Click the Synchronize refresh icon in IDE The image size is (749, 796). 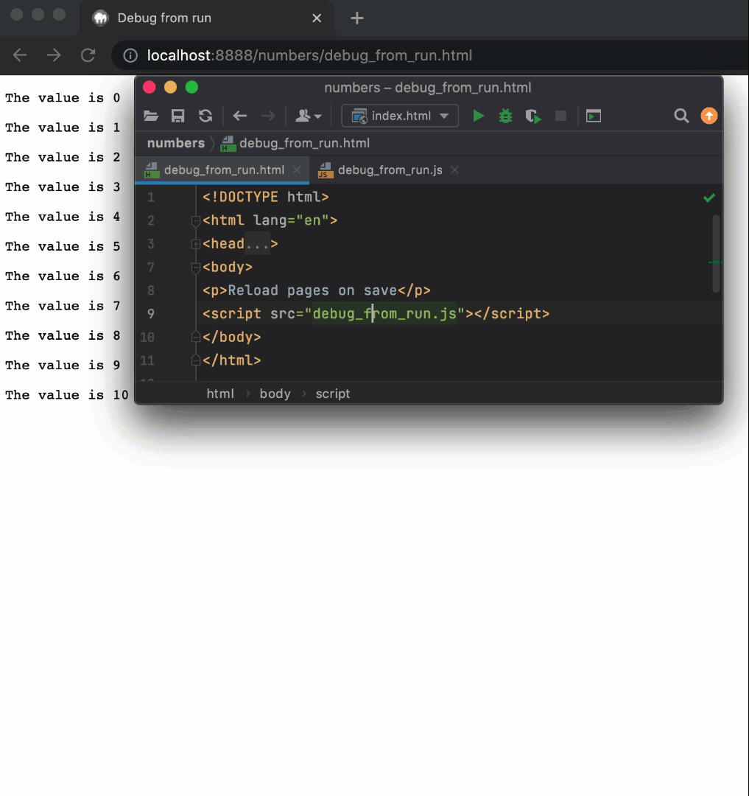(x=205, y=116)
